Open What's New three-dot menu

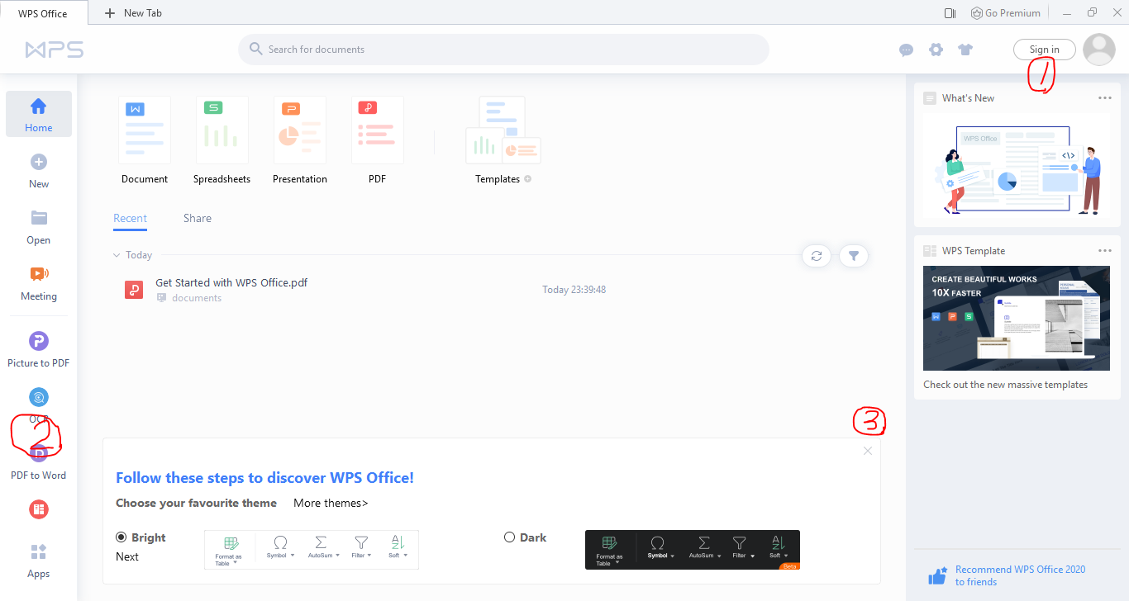point(1105,98)
